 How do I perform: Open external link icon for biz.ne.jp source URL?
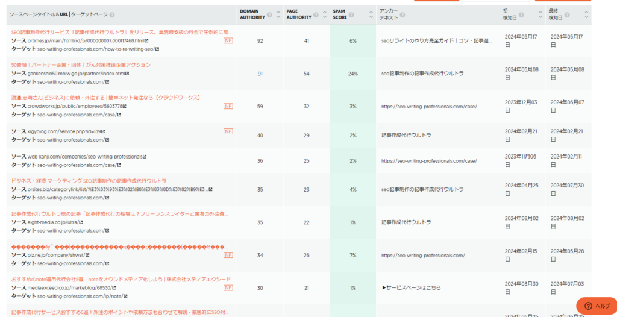(x=87, y=255)
